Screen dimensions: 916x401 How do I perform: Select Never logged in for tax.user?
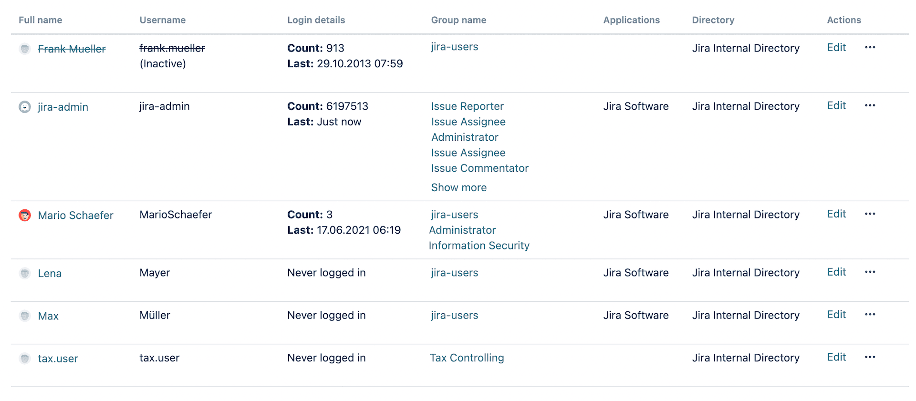(x=326, y=358)
